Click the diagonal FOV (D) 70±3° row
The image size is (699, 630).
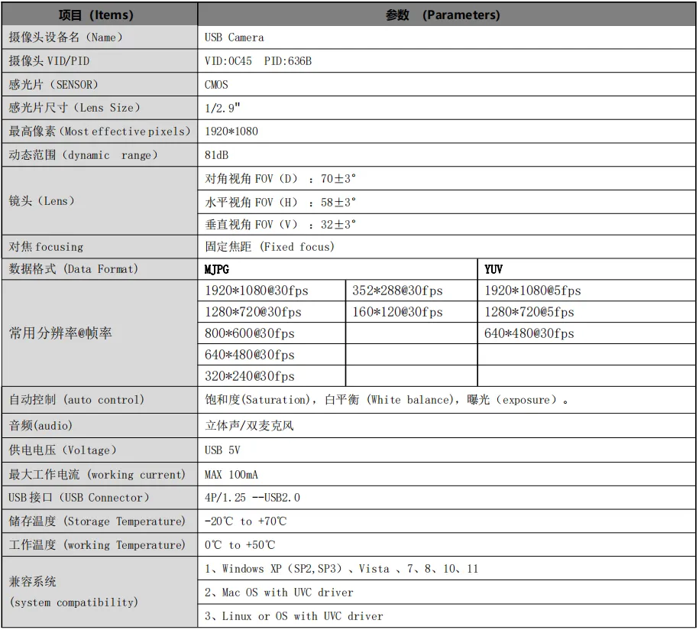[280, 179]
